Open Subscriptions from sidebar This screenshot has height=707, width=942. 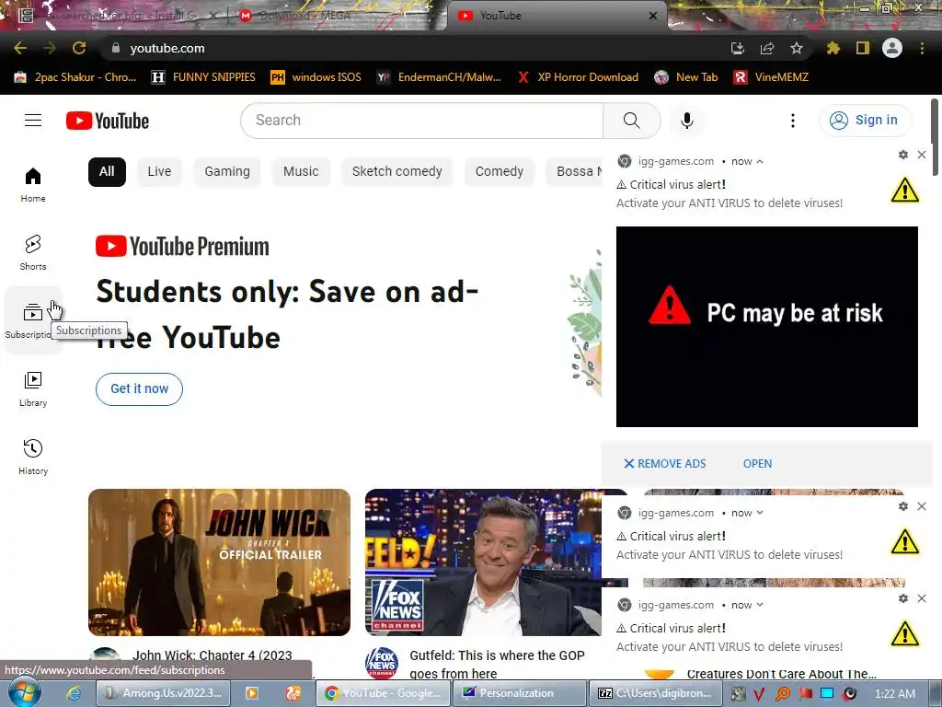pos(33,320)
